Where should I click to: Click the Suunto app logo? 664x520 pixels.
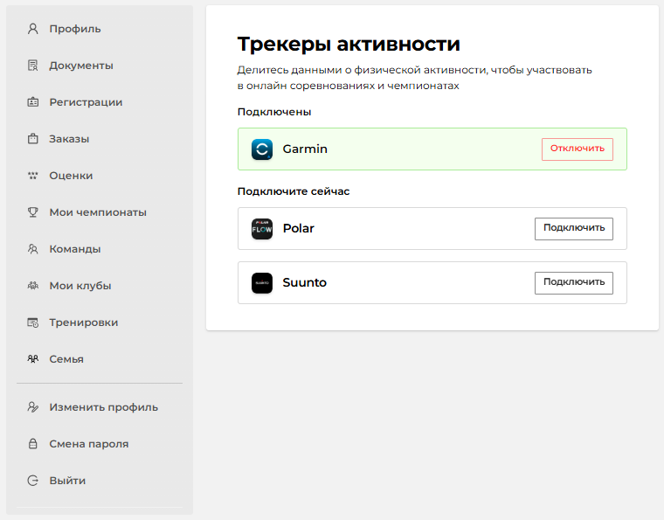pyautogui.click(x=262, y=283)
